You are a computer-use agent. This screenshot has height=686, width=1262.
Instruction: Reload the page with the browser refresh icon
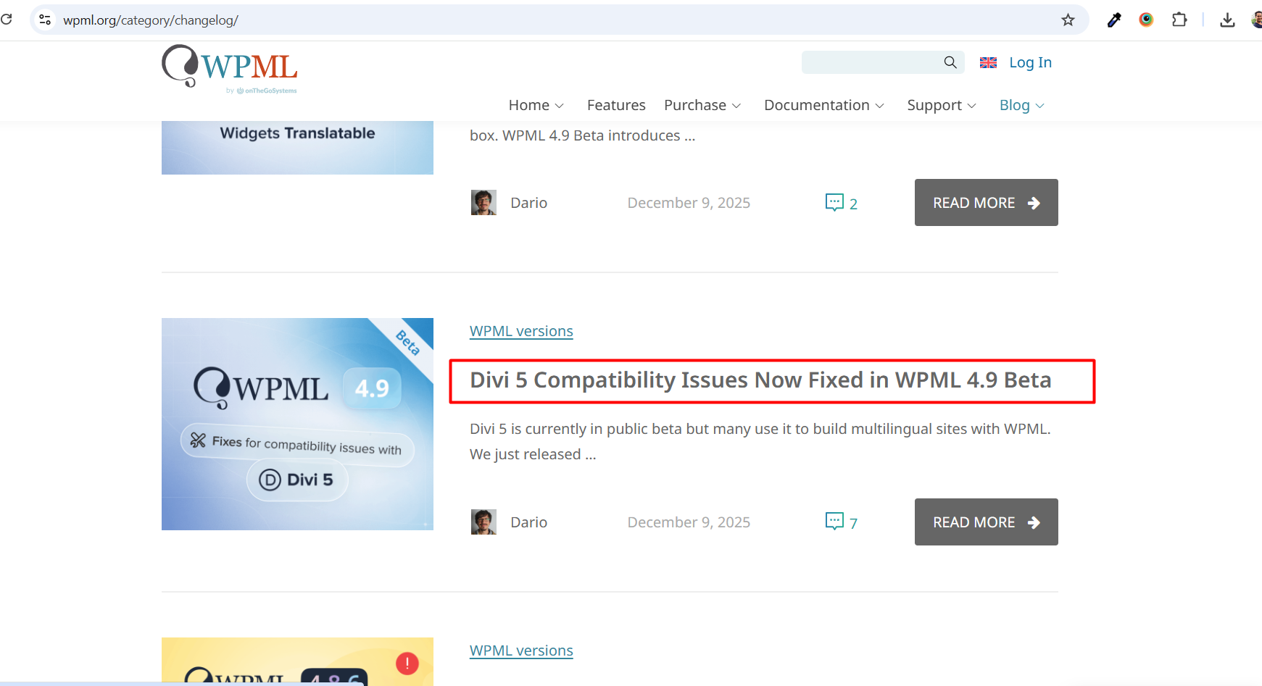point(6,20)
